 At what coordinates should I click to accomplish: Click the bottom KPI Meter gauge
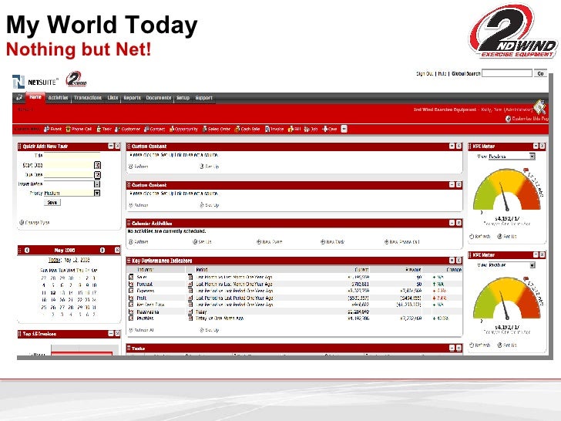coord(506,298)
